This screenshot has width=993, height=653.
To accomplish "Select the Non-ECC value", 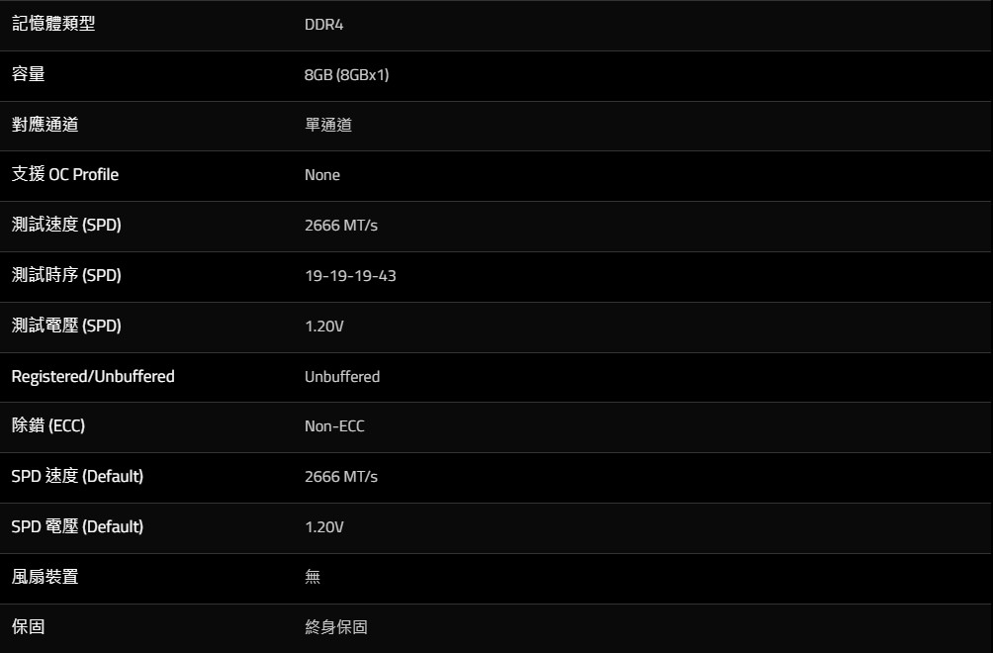I will tap(334, 426).
